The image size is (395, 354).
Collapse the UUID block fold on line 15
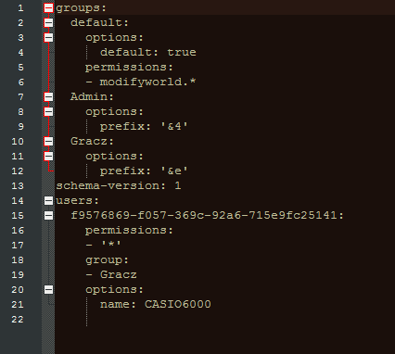(48, 216)
